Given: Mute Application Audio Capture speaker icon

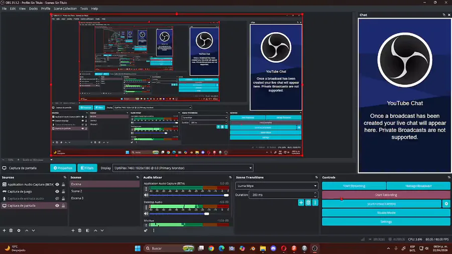Looking at the screenshot, I should [x=146, y=195].
